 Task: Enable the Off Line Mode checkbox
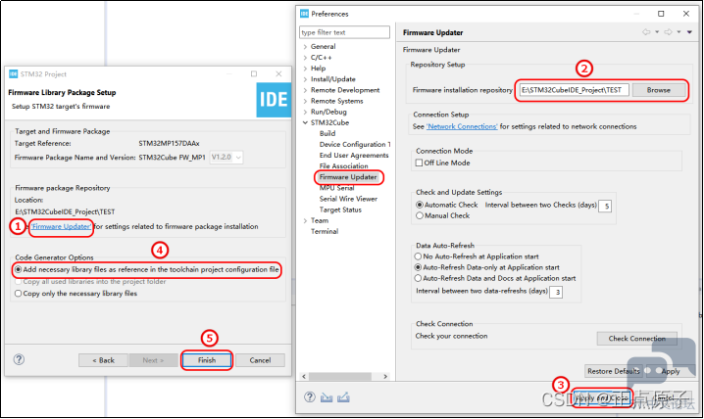[419, 163]
